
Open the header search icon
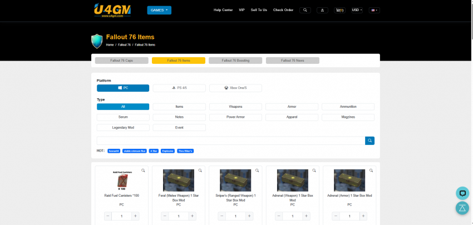305,10
